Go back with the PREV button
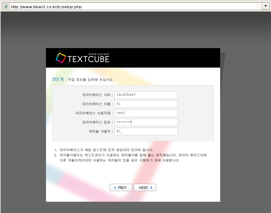Viewport: 271px width, 213px height. (121, 187)
